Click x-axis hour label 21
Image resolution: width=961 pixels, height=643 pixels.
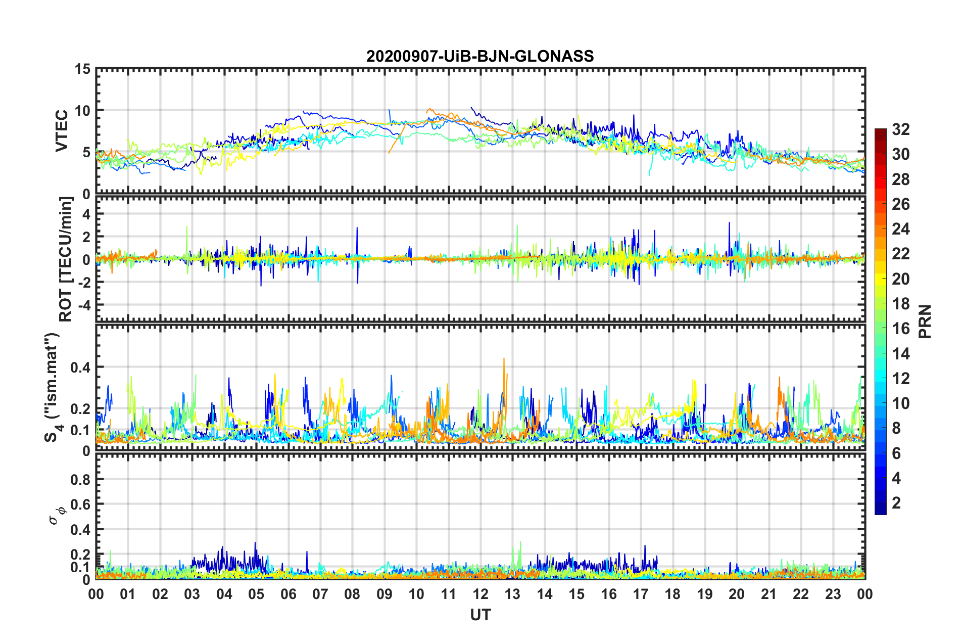[x=769, y=594]
